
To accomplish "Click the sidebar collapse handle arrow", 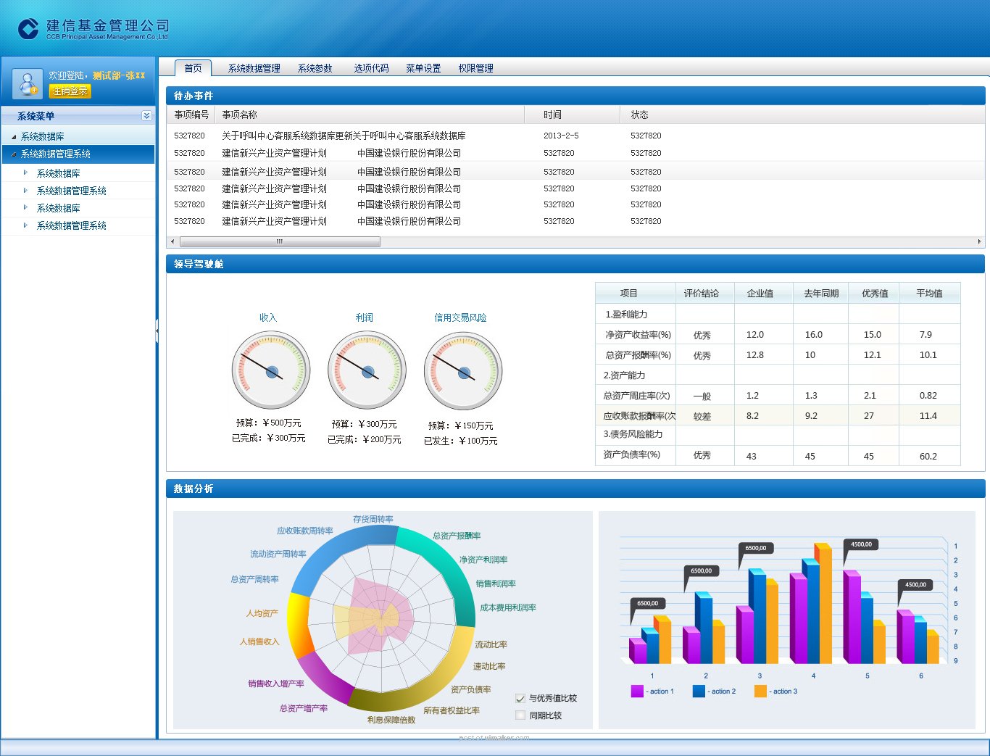I will [157, 331].
